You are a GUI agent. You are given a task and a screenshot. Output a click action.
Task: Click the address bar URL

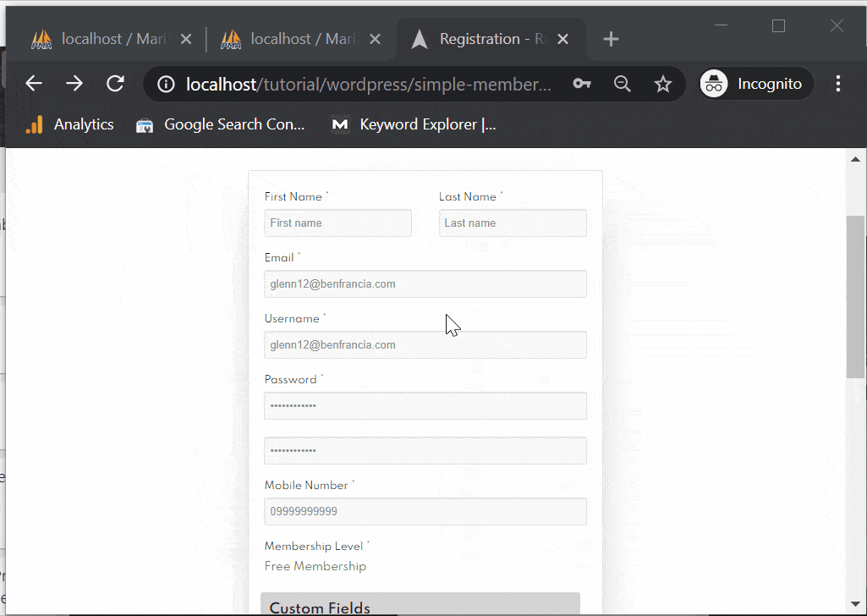(368, 84)
